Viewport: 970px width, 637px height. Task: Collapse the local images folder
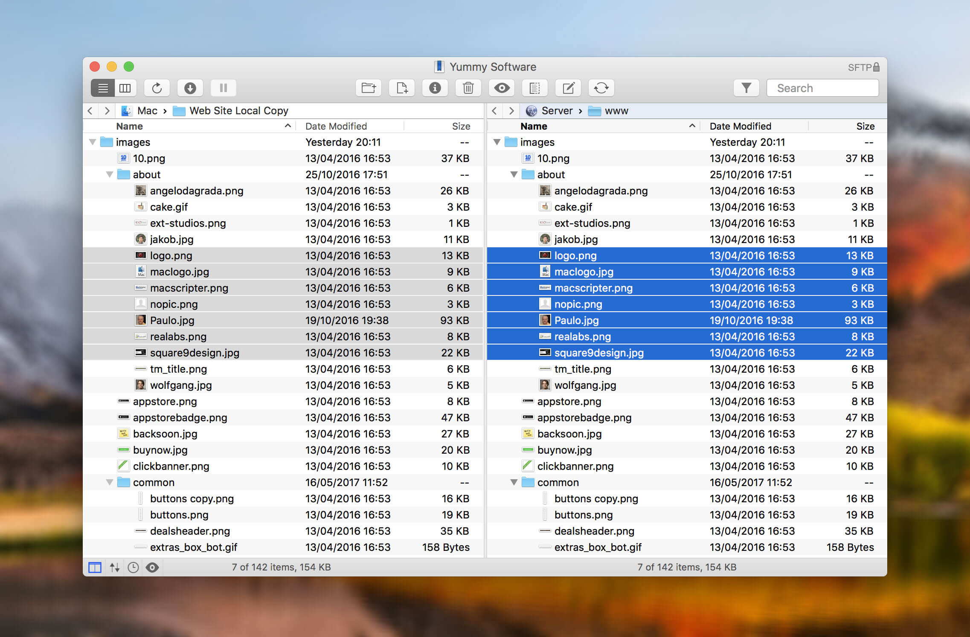[93, 142]
